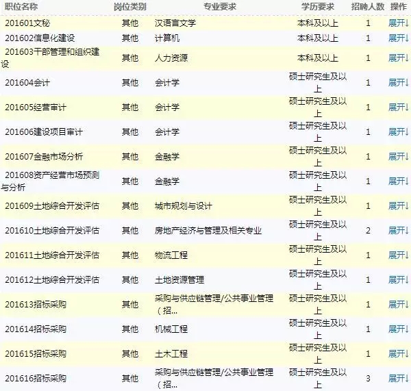Expand 201616招标采购 row with 3 openings
Viewport: 411px width, 391px height.
398,378
